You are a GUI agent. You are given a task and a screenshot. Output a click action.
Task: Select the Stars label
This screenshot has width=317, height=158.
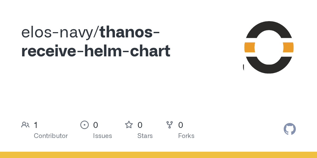pyautogui.click(x=145, y=136)
